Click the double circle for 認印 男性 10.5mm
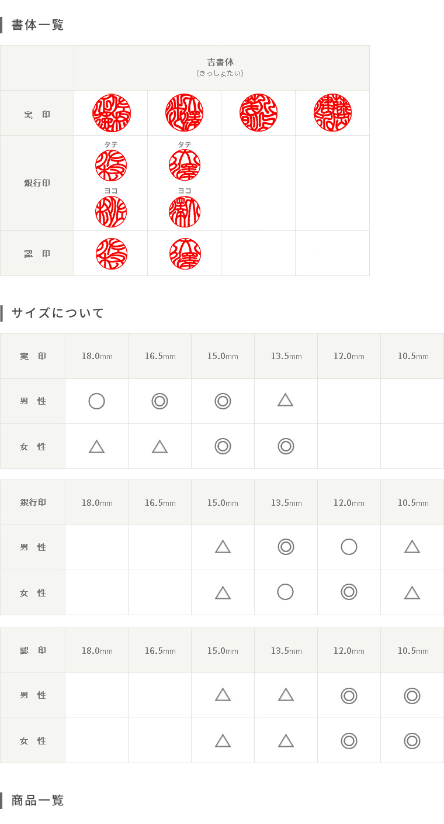Image resolution: width=444 pixels, height=824 pixels. [412, 696]
